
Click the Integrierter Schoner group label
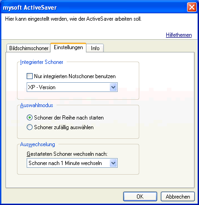[42, 62]
